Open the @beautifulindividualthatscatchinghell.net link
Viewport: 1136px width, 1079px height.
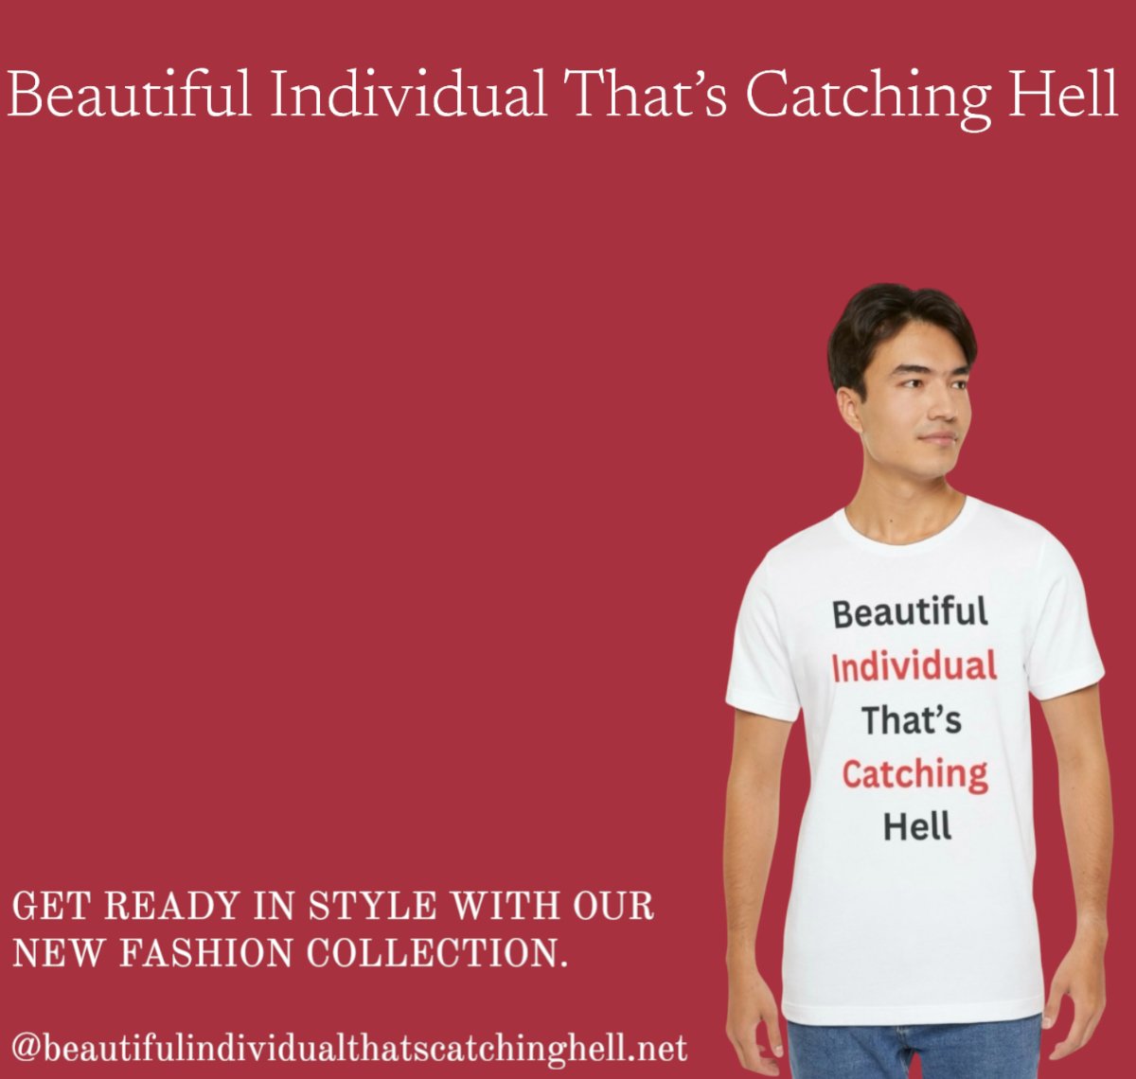tap(350, 1048)
